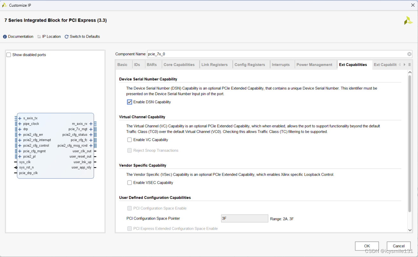
Task: Expand the pcie2_cfg_err port
Action: coord(20,135)
